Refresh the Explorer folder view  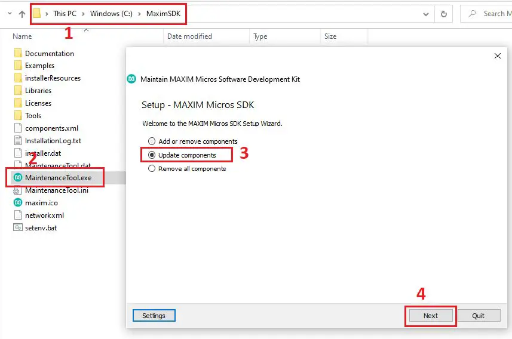pos(443,14)
